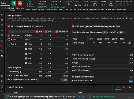Screen dimensions: 134x99
Task: Click info icon next to PP2 DCF heading
Action: (119, 26)
